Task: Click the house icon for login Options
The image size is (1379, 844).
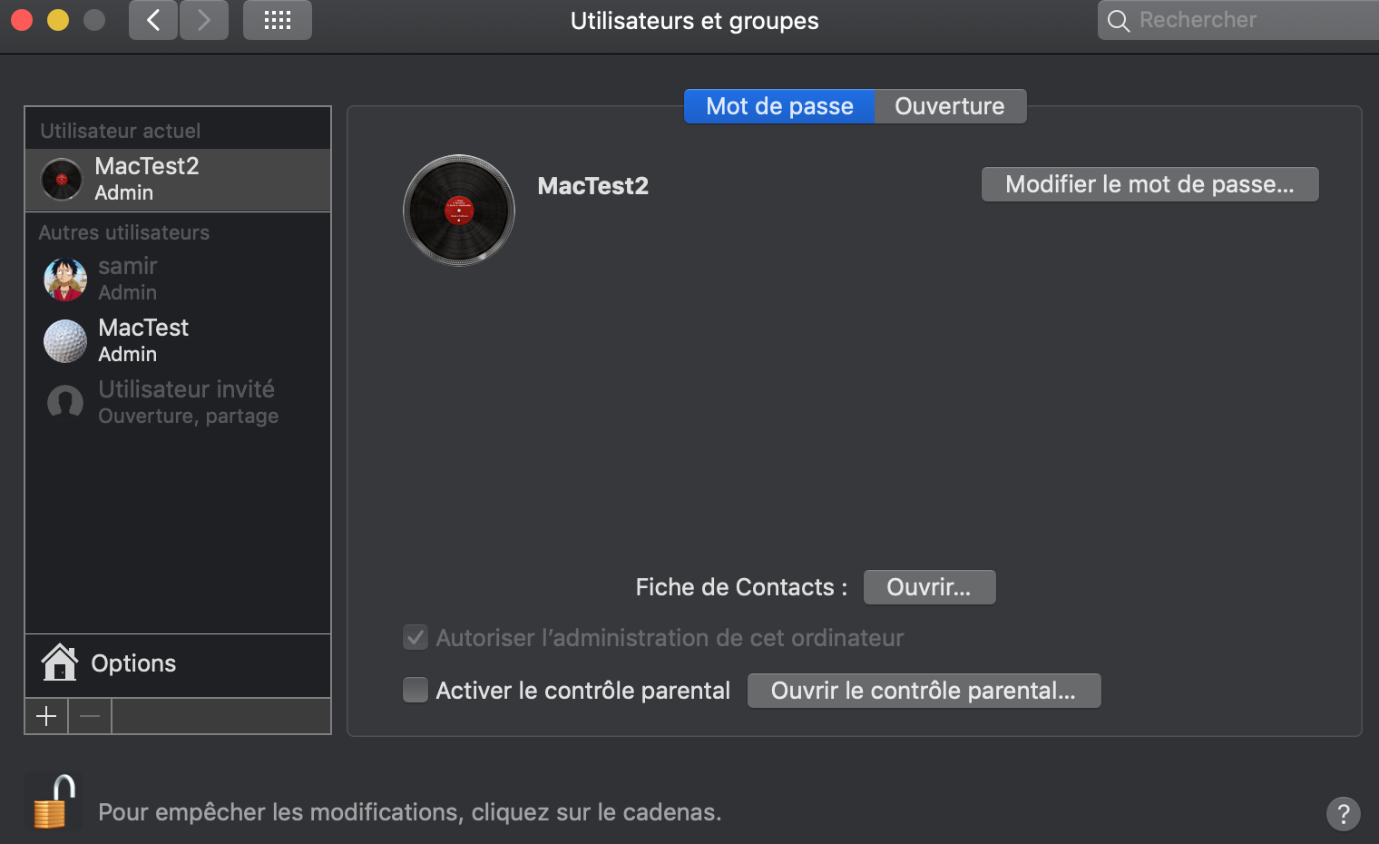Action: pos(60,662)
